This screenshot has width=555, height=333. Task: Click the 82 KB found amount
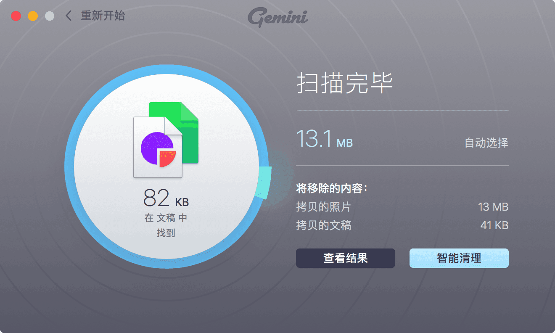pyautogui.click(x=166, y=198)
